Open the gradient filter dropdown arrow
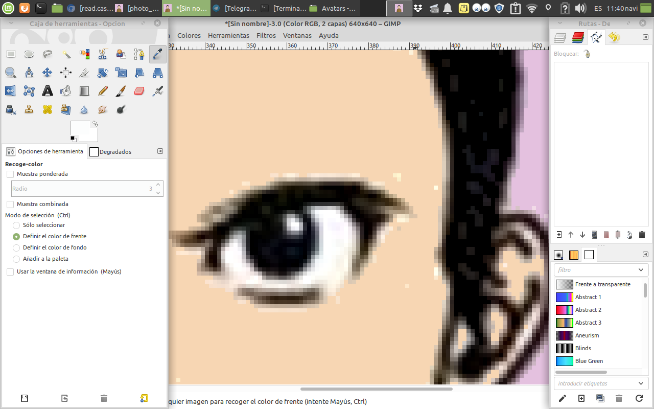Screen dimensions: 654x409 641,270
